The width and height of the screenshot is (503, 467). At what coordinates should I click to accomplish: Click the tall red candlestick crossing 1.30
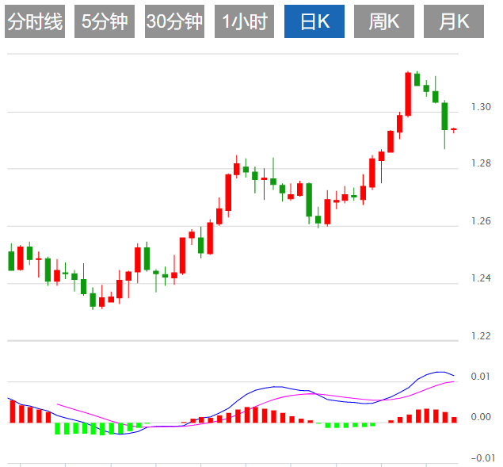[408, 94]
